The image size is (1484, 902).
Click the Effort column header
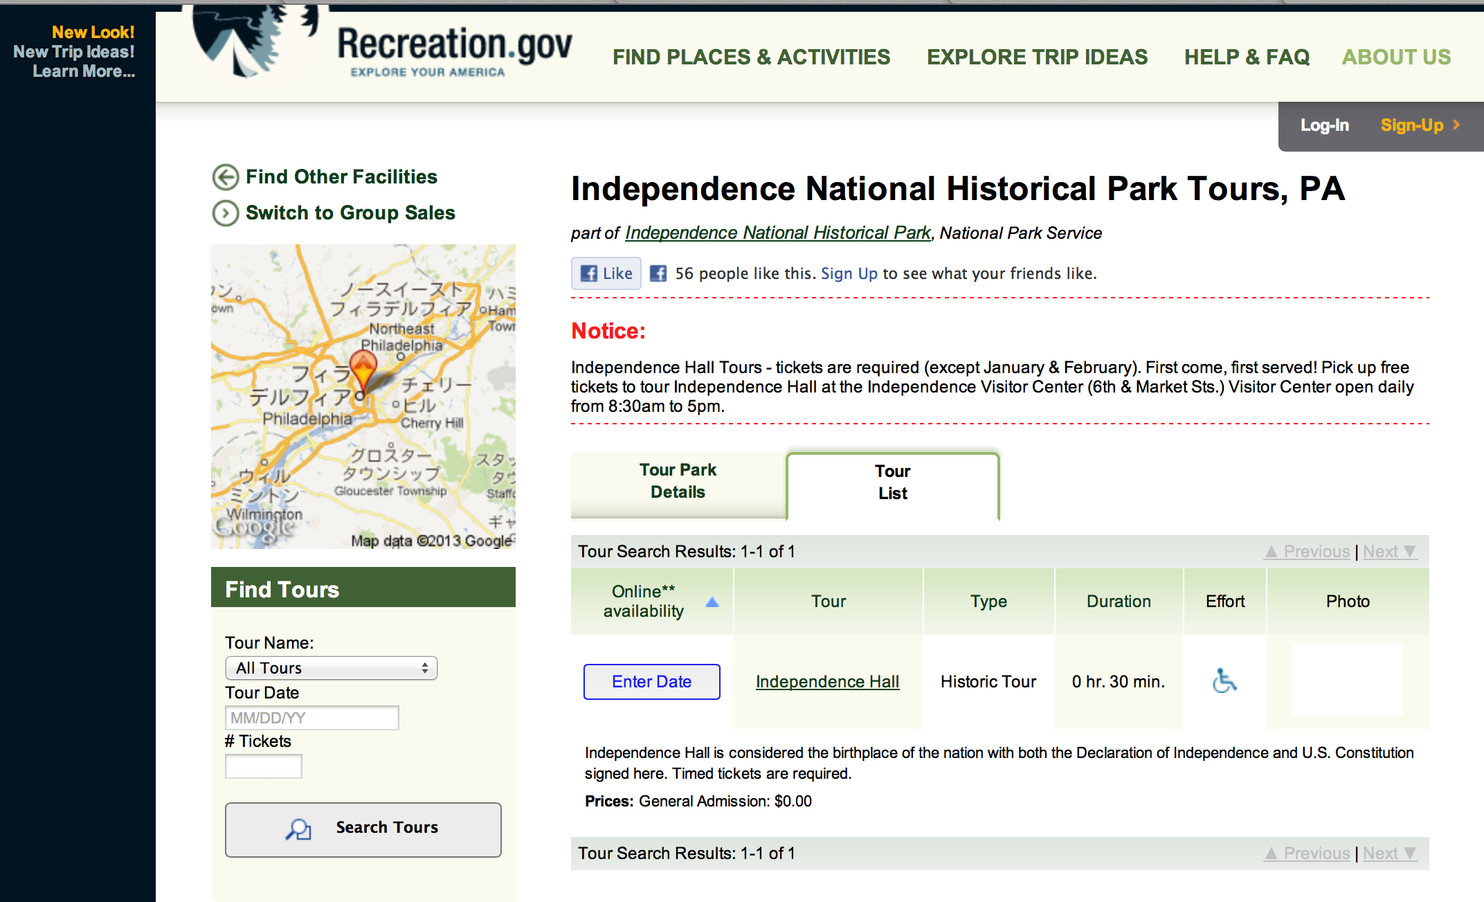click(1225, 602)
